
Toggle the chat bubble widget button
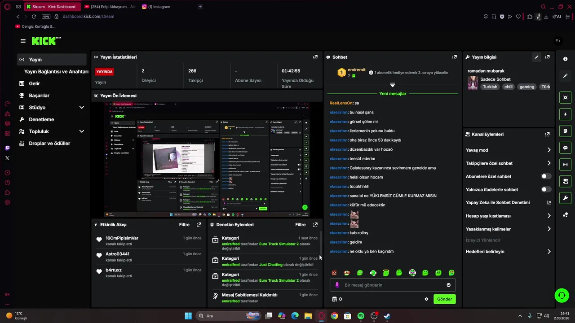click(x=565, y=148)
